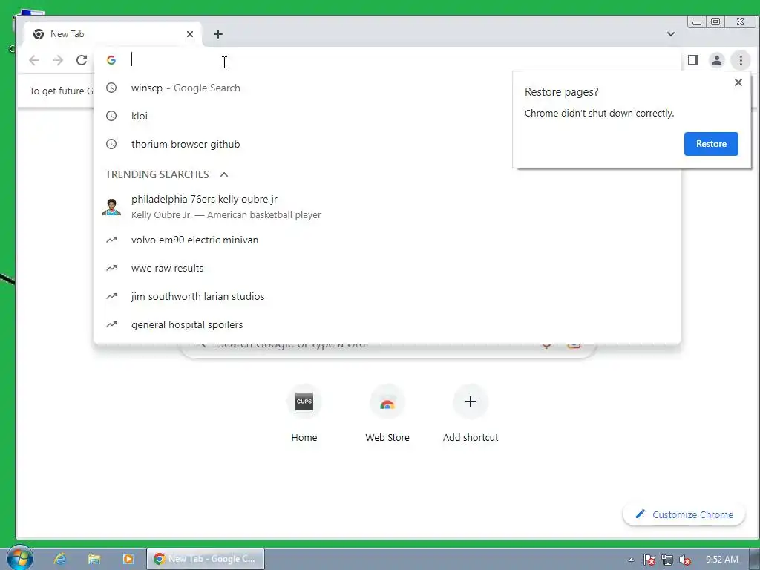Viewport: 760px width, 570px height.
Task: Click the muted volume tray icon
Action: tap(685, 560)
